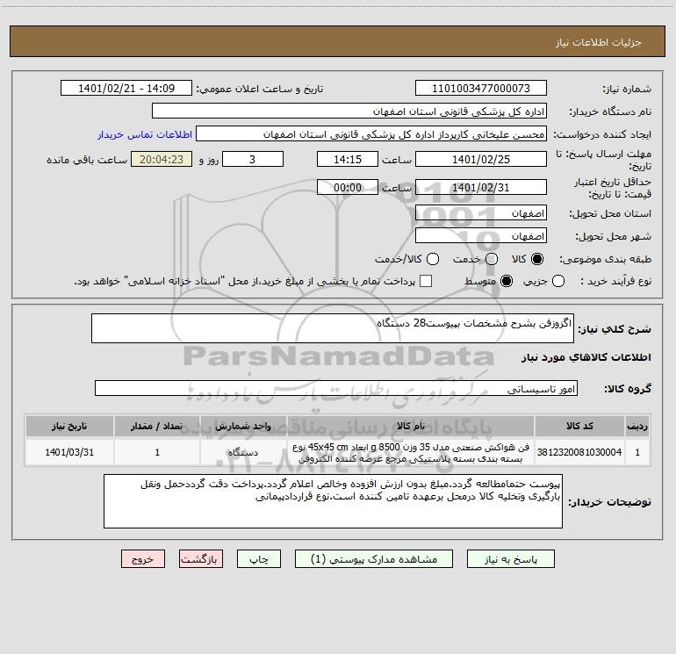The width and height of the screenshot is (676, 654).
Task: Open مشاهده مدارک پیوستی (1) button
Action: click(x=374, y=558)
